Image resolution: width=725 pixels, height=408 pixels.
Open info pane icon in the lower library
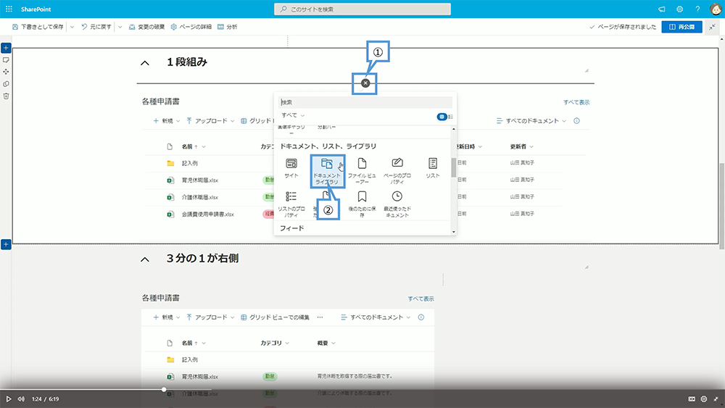421,317
